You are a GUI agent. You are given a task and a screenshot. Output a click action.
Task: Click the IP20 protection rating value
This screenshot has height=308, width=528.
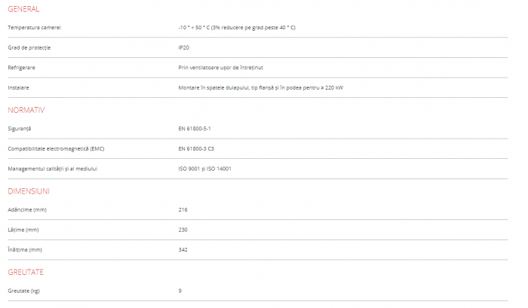pyautogui.click(x=184, y=47)
